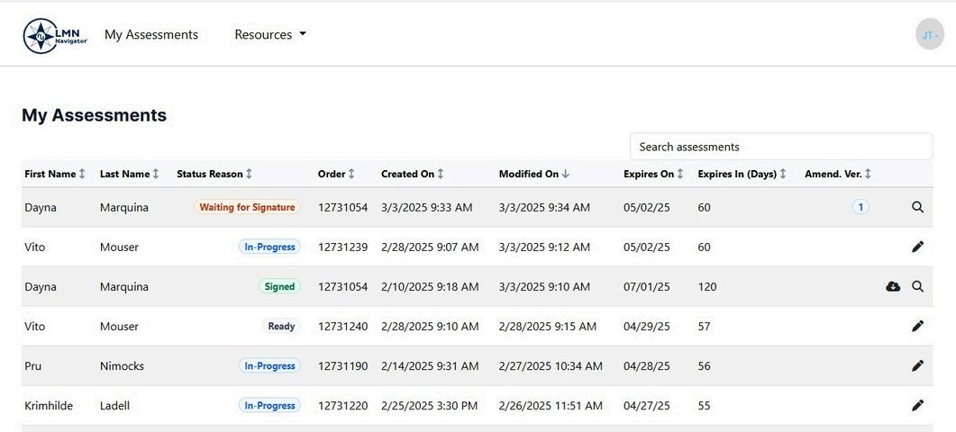Sort table by Created On column
Screen dimensions: 956x432
click(412, 174)
